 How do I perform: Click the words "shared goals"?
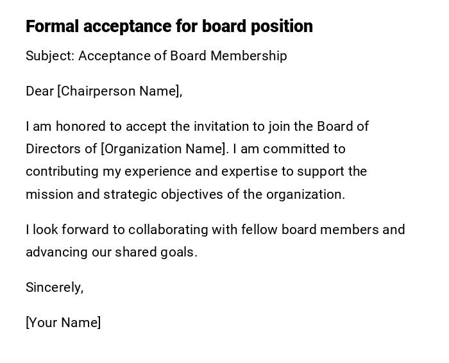[155, 252]
